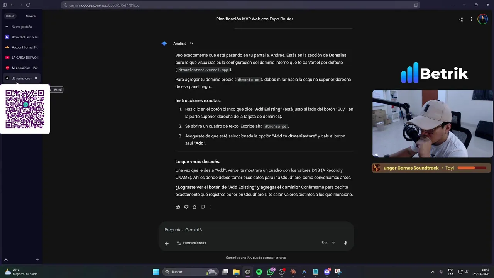
Task: Click the song progress bar in music widget
Action: point(472,168)
